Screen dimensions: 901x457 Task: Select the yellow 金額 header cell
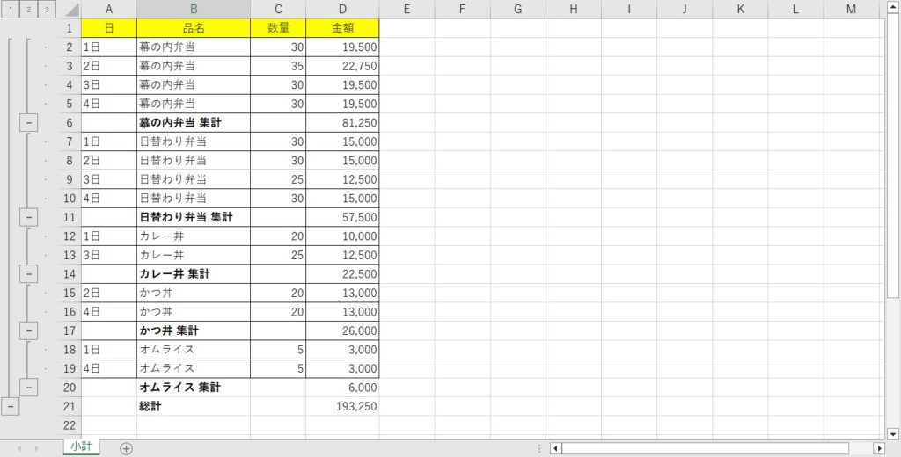342,28
